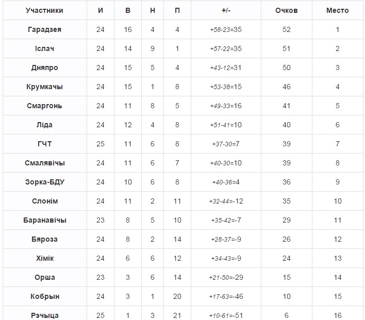
Task: Click the Место column header
Action: pyautogui.click(x=337, y=10)
